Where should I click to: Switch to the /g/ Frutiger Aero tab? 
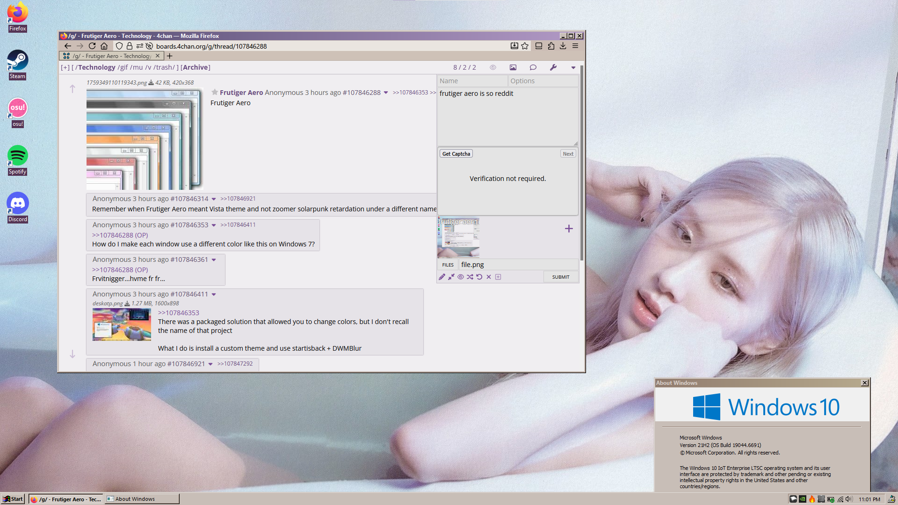pos(111,56)
